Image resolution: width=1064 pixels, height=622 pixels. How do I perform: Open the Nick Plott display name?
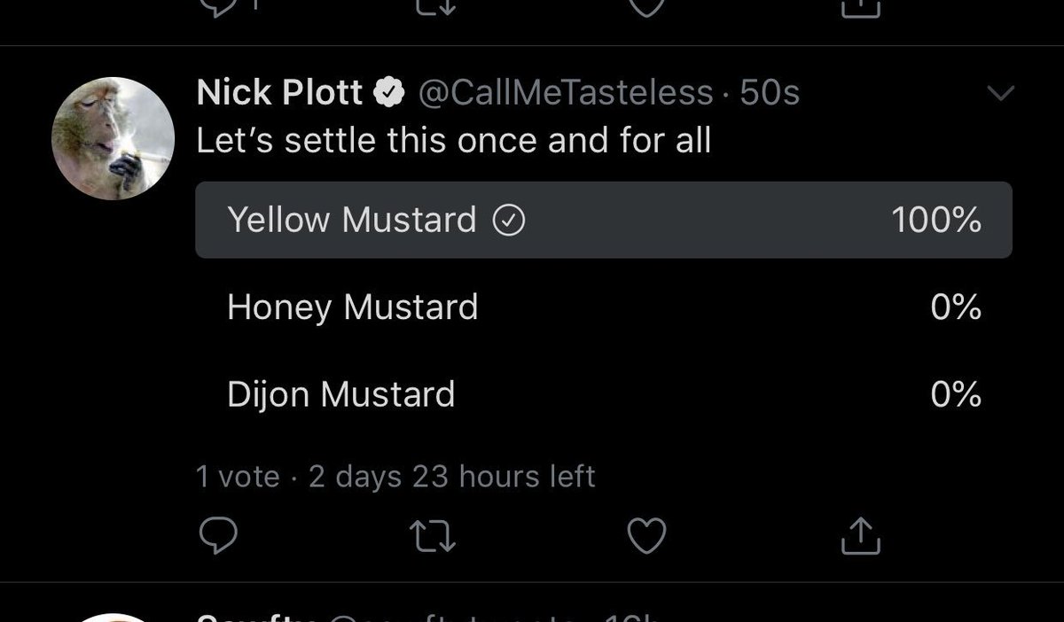[x=279, y=92]
